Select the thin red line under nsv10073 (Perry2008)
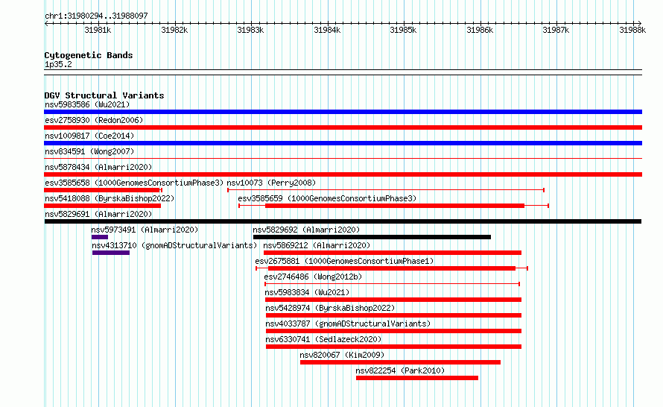This screenshot has height=407, width=663. 386,190
